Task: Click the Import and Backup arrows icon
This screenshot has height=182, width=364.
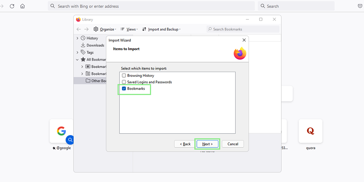Action: (144, 29)
